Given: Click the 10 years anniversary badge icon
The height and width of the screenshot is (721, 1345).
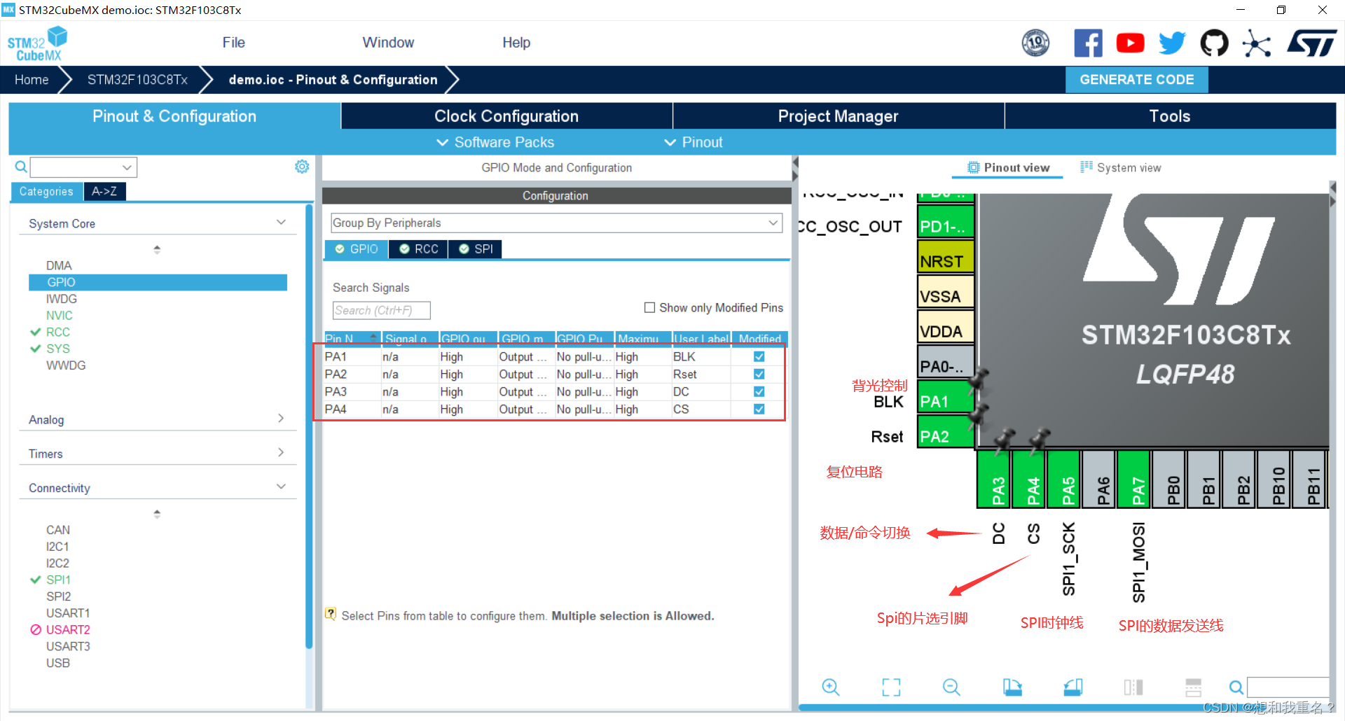Looking at the screenshot, I should coord(1035,43).
